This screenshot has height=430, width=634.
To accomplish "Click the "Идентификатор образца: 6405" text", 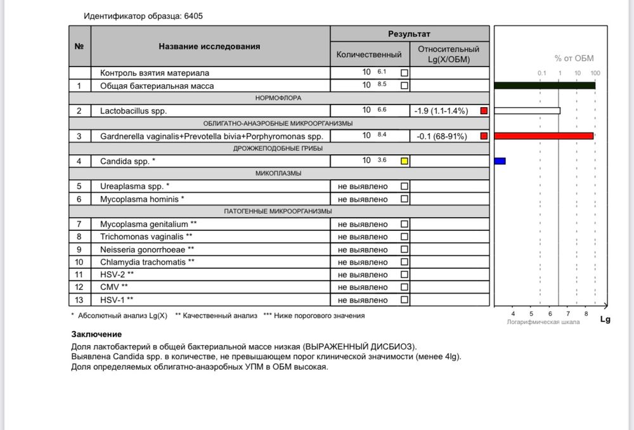I will [x=144, y=15].
